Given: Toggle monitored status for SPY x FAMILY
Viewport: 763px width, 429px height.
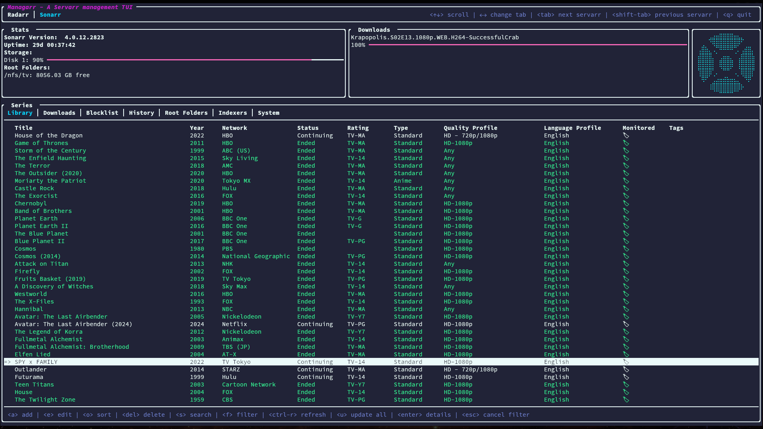Looking at the screenshot, I should [x=626, y=362].
